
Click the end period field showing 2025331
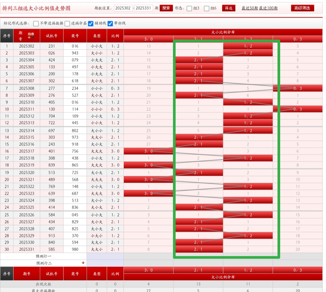tap(143, 8)
